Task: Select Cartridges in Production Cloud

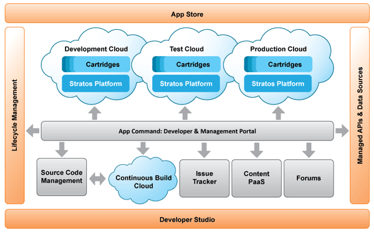Action: [278, 64]
